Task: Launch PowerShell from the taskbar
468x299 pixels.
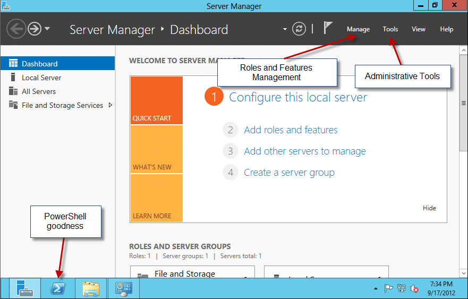Action: pos(57,288)
